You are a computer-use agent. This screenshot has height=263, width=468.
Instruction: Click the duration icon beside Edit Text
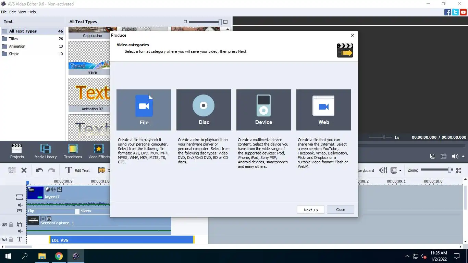tap(102, 170)
